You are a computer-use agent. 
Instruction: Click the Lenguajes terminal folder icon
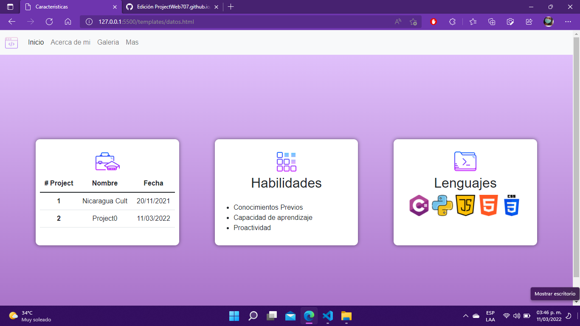(465, 161)
